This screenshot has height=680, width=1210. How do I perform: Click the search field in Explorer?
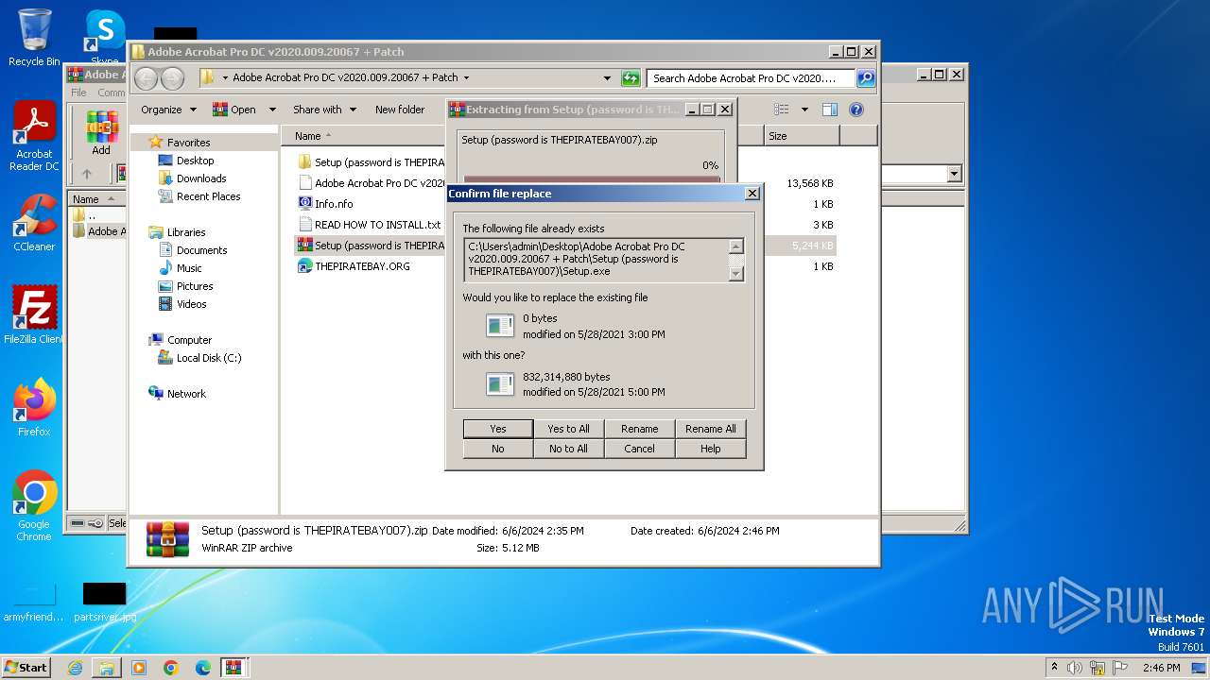pyautogui.click(x=751, y=78)
